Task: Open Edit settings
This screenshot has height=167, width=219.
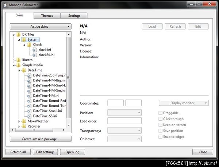Action: [x=45, y=152]
